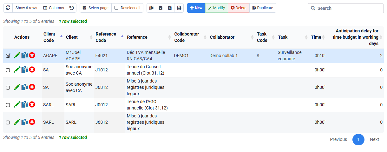Click the Modify button
The image size is (387, 152).
[x=217, y=8]
